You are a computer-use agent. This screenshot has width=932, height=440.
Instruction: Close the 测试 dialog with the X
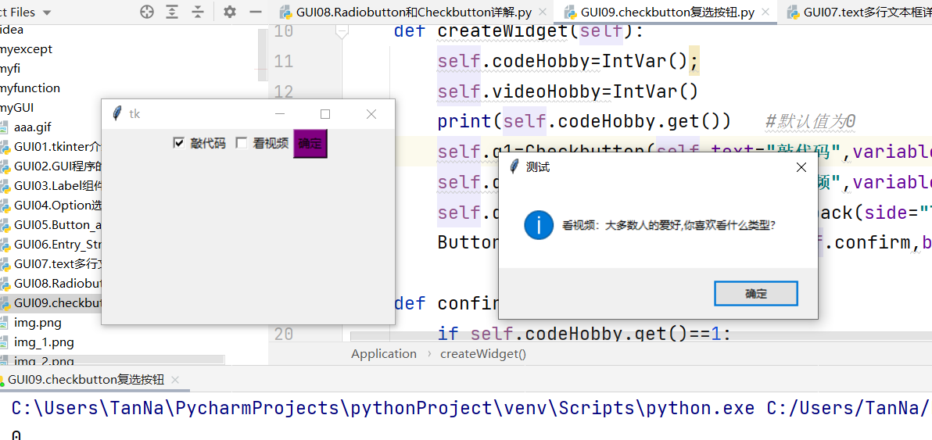tap(801, 167)
